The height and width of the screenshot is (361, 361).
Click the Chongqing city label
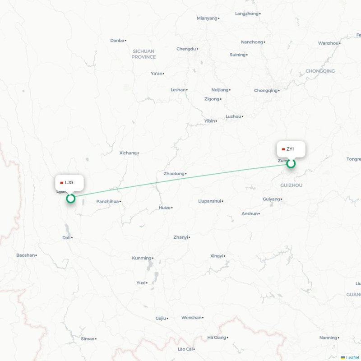point(266,91)
